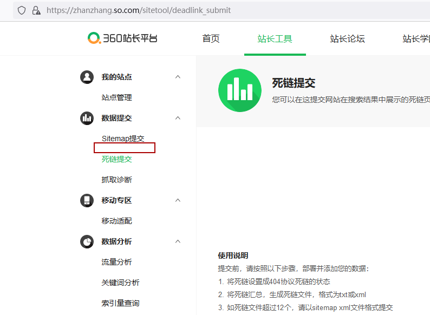
Task: Select the 站长工具 tab
Action: coord(275,38)
